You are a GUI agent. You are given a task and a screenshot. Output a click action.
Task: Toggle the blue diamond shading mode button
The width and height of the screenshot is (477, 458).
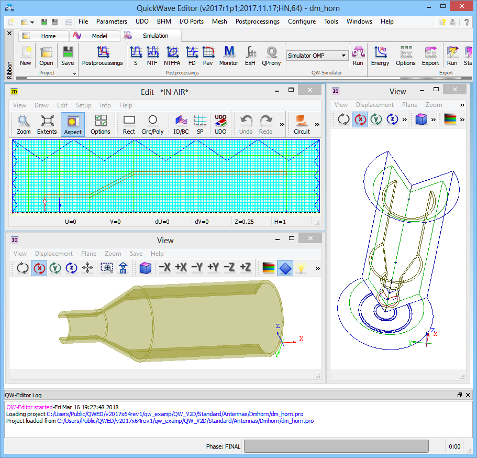tap(285, 268)
